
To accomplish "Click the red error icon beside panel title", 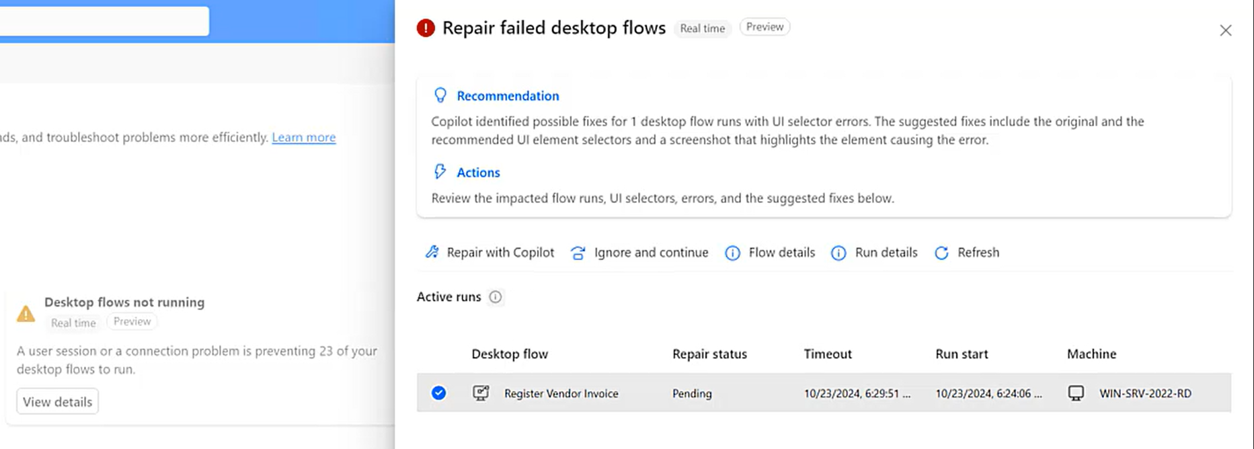I will click(426, 28).
